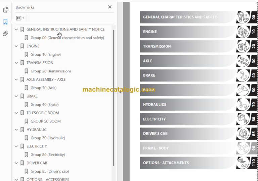258x181 pixels.
Task: Collapse the DRIVER CAB bookmark chevron
Action: (16, 163)
